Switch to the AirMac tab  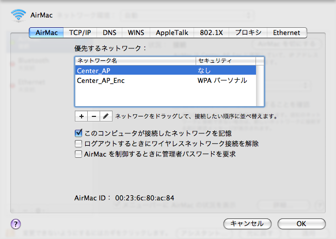[46, 32]
